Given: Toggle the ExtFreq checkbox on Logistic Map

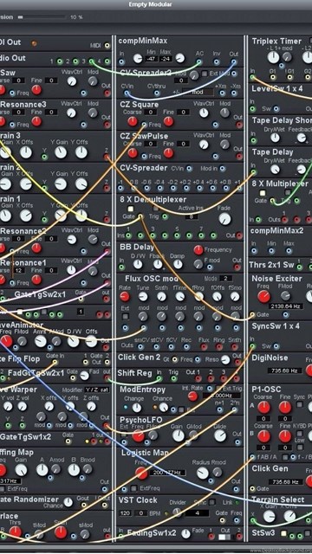Looking at the screenshot, I should (133, 488).
